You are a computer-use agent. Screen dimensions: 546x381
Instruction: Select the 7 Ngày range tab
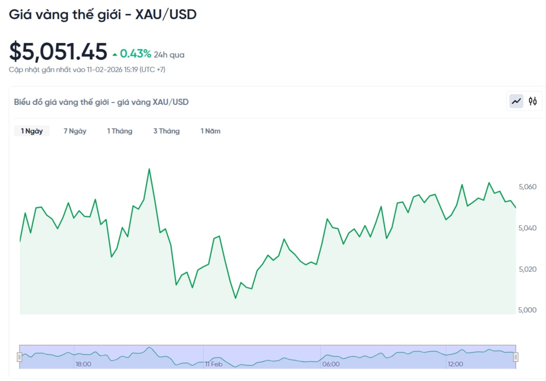point(75,131)
